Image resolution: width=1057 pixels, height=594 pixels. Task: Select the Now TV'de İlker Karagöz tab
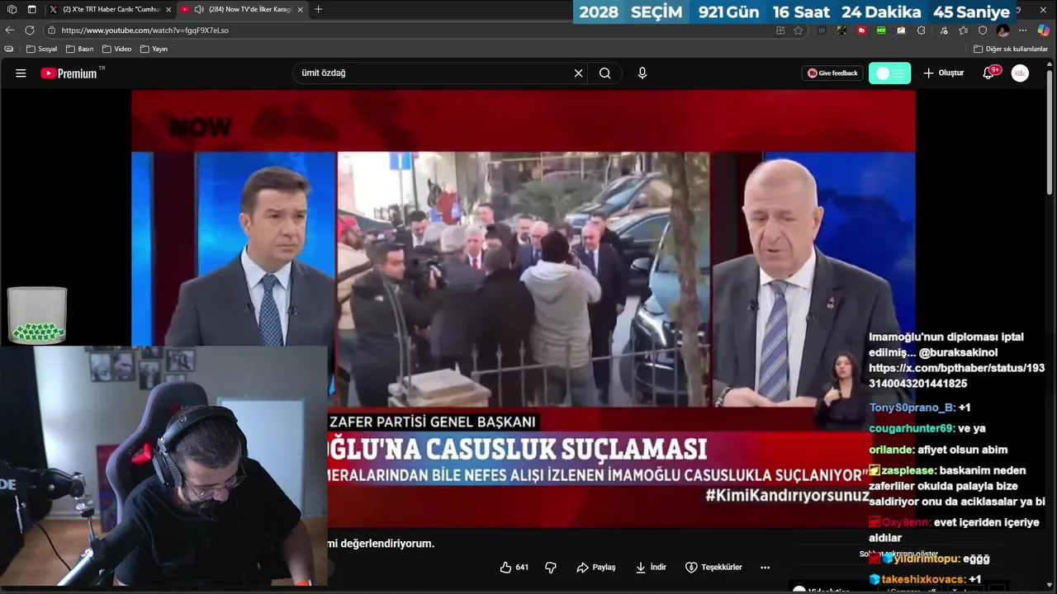243,9
